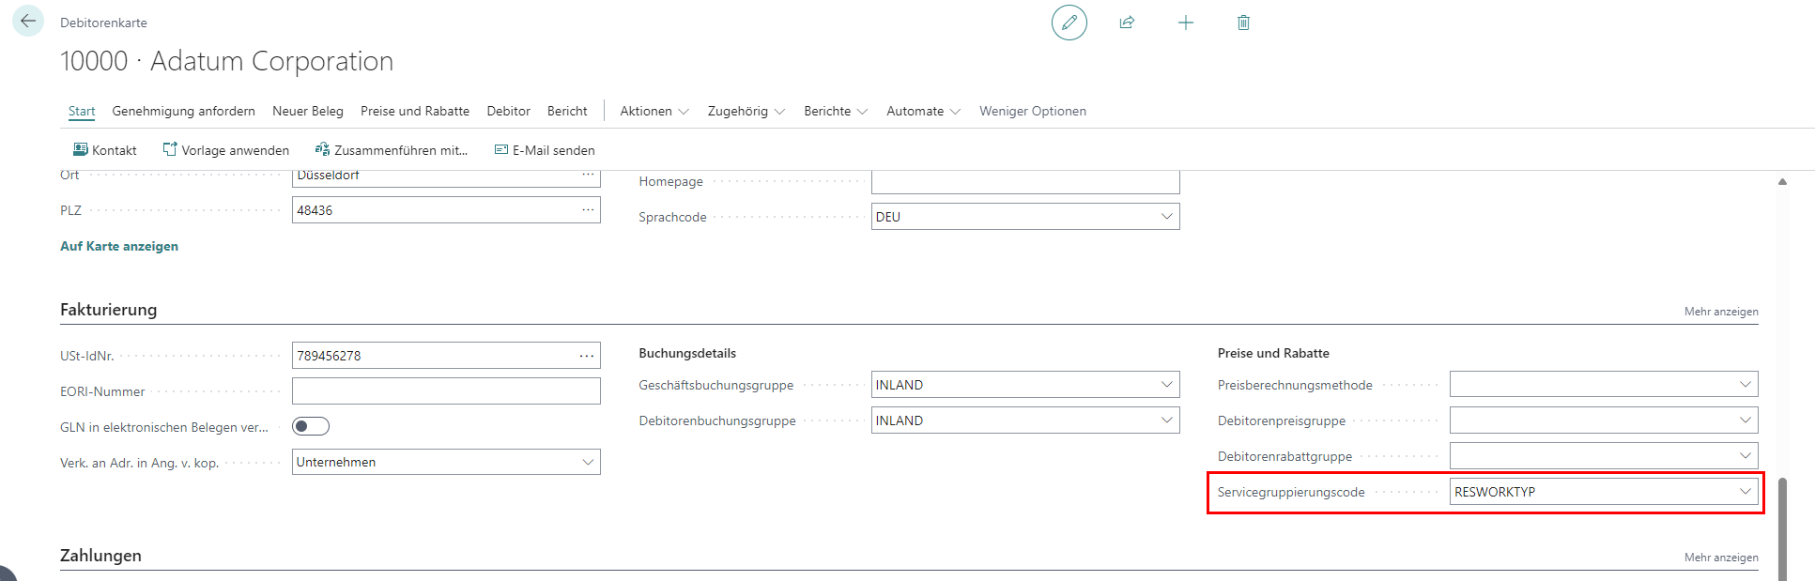The image size is (1815, 581).
Task: Open the Debitorenrabattgruppe dropdown
Action: (x=1745, y=456)
